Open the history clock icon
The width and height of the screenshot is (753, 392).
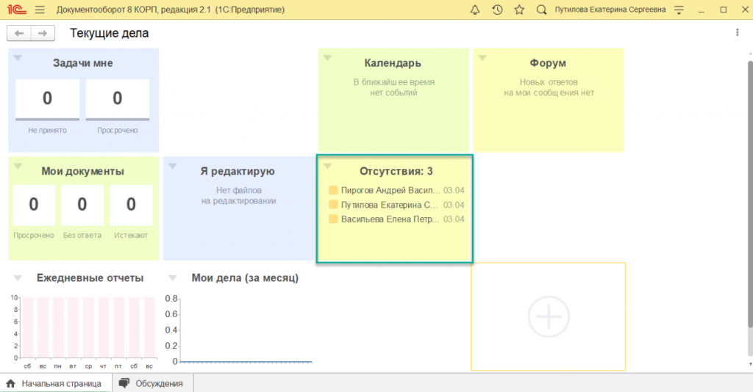click(497, 10)
